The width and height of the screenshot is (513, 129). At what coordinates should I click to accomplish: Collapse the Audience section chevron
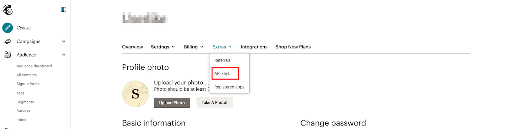click(63, 55)
